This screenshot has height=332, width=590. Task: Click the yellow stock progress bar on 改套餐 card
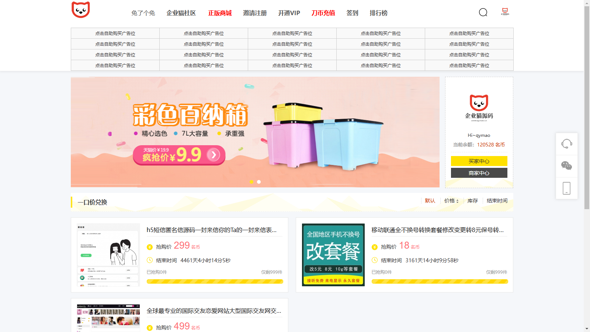(x=440, y=281)
